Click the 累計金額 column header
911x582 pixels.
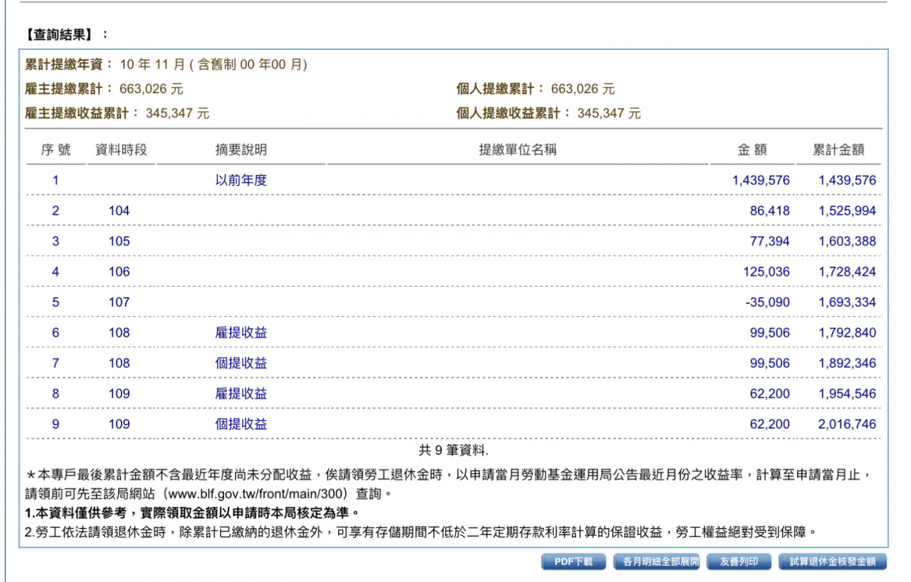[838, 150]
